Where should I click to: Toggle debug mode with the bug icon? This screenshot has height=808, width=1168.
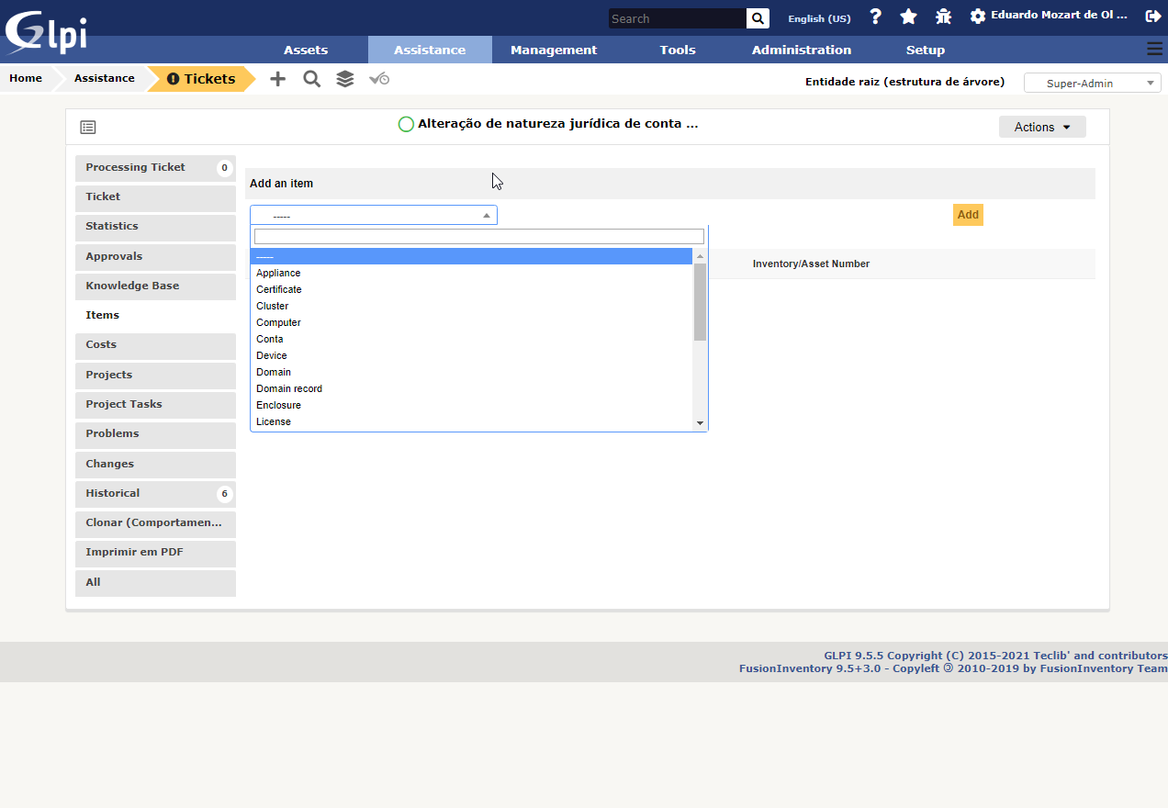[943, 17]
